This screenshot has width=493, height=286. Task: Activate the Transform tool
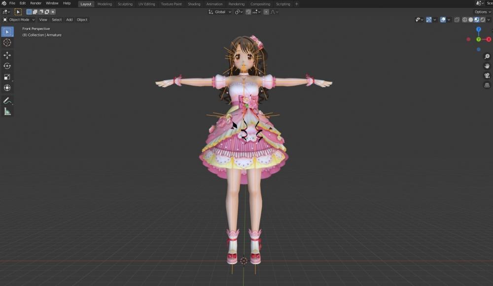pos(7,88)
